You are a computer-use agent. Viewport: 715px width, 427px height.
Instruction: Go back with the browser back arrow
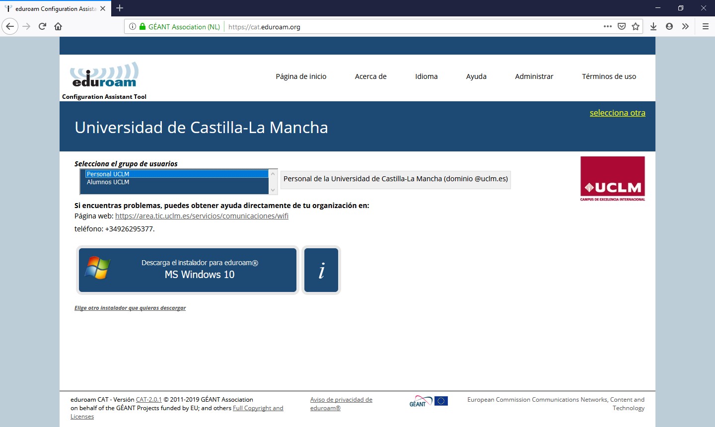pos(10,26)
